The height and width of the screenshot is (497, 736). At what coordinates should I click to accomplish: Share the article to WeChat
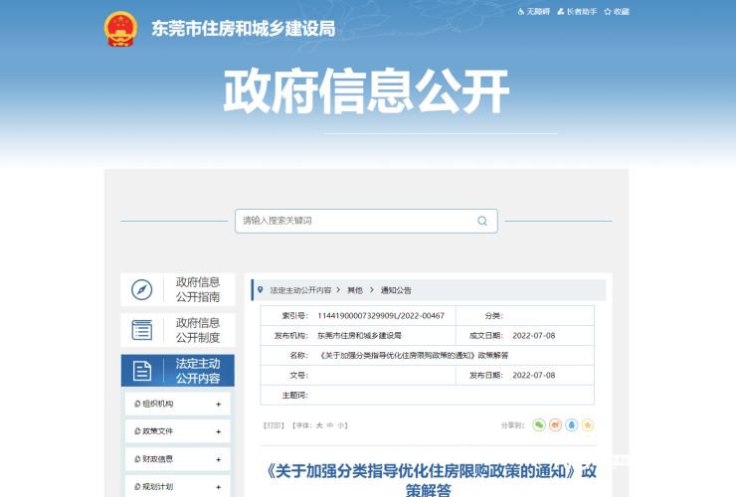click(x=539, y=425)
